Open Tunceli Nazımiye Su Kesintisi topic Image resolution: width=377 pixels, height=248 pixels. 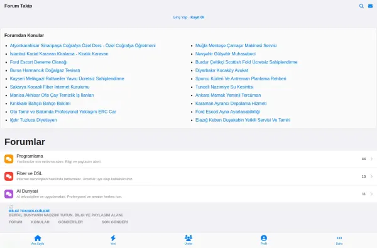tap(224, 87)
